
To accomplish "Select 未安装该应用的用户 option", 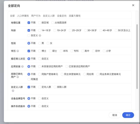I will coord(39,66).
